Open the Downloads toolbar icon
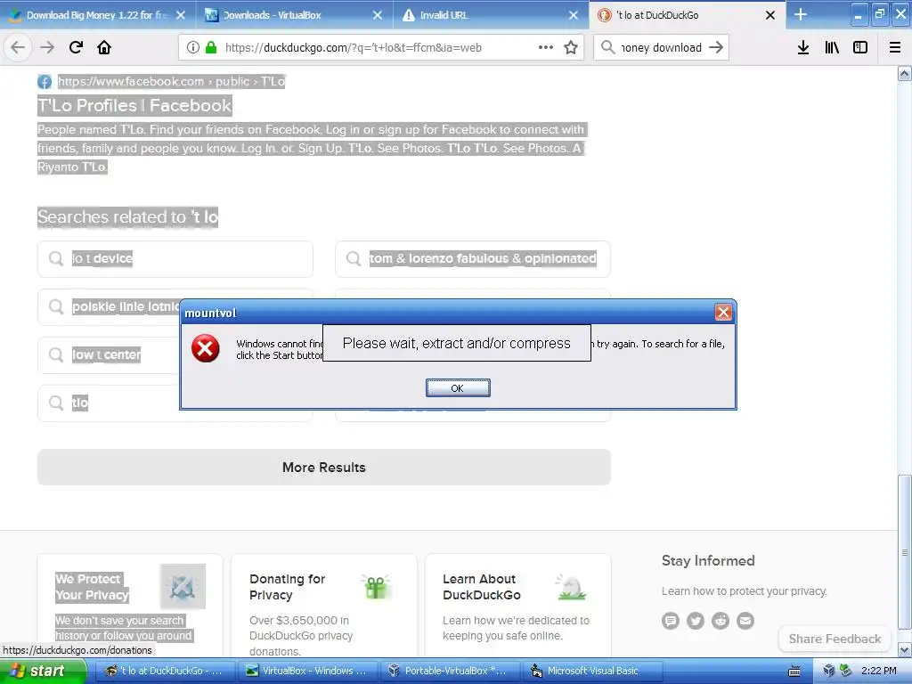 pos(803,47)
